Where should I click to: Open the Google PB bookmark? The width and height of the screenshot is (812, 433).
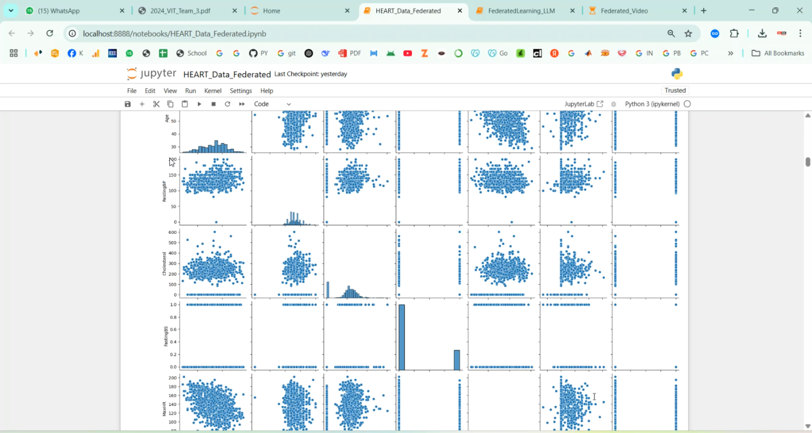(671, 53)
